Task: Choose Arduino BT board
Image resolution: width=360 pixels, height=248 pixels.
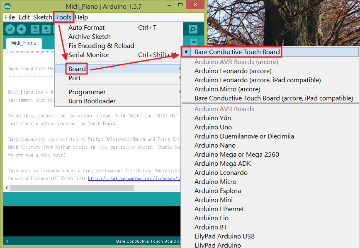Action: (x=270, y=227)
